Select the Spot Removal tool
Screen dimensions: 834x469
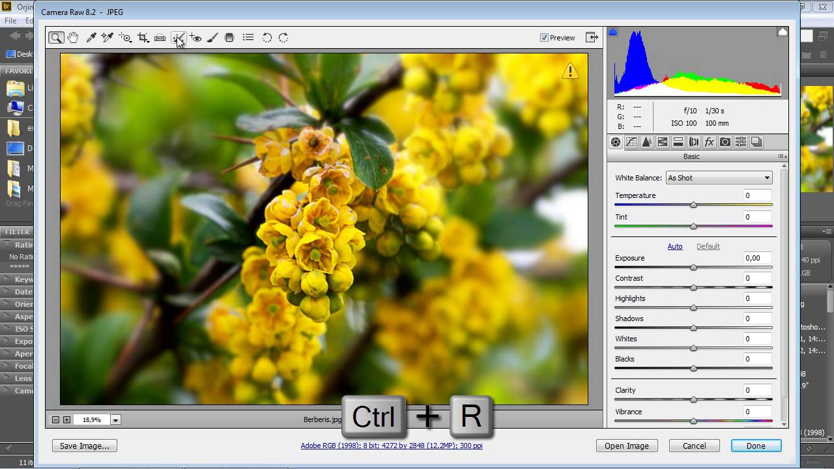tap(177, 38)
